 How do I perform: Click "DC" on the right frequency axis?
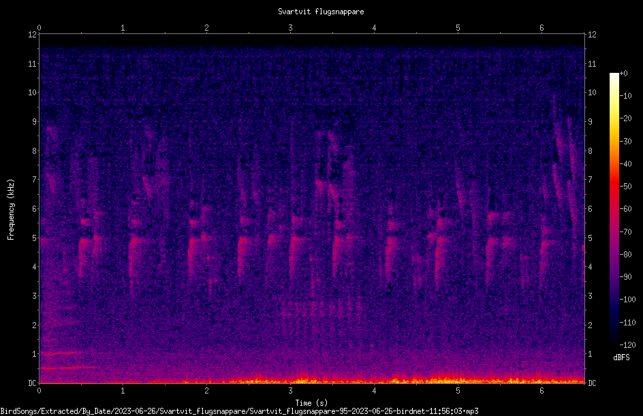point(592,383)
